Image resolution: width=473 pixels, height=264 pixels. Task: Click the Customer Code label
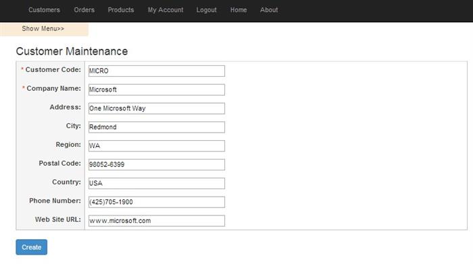click(x=53, y=69)
